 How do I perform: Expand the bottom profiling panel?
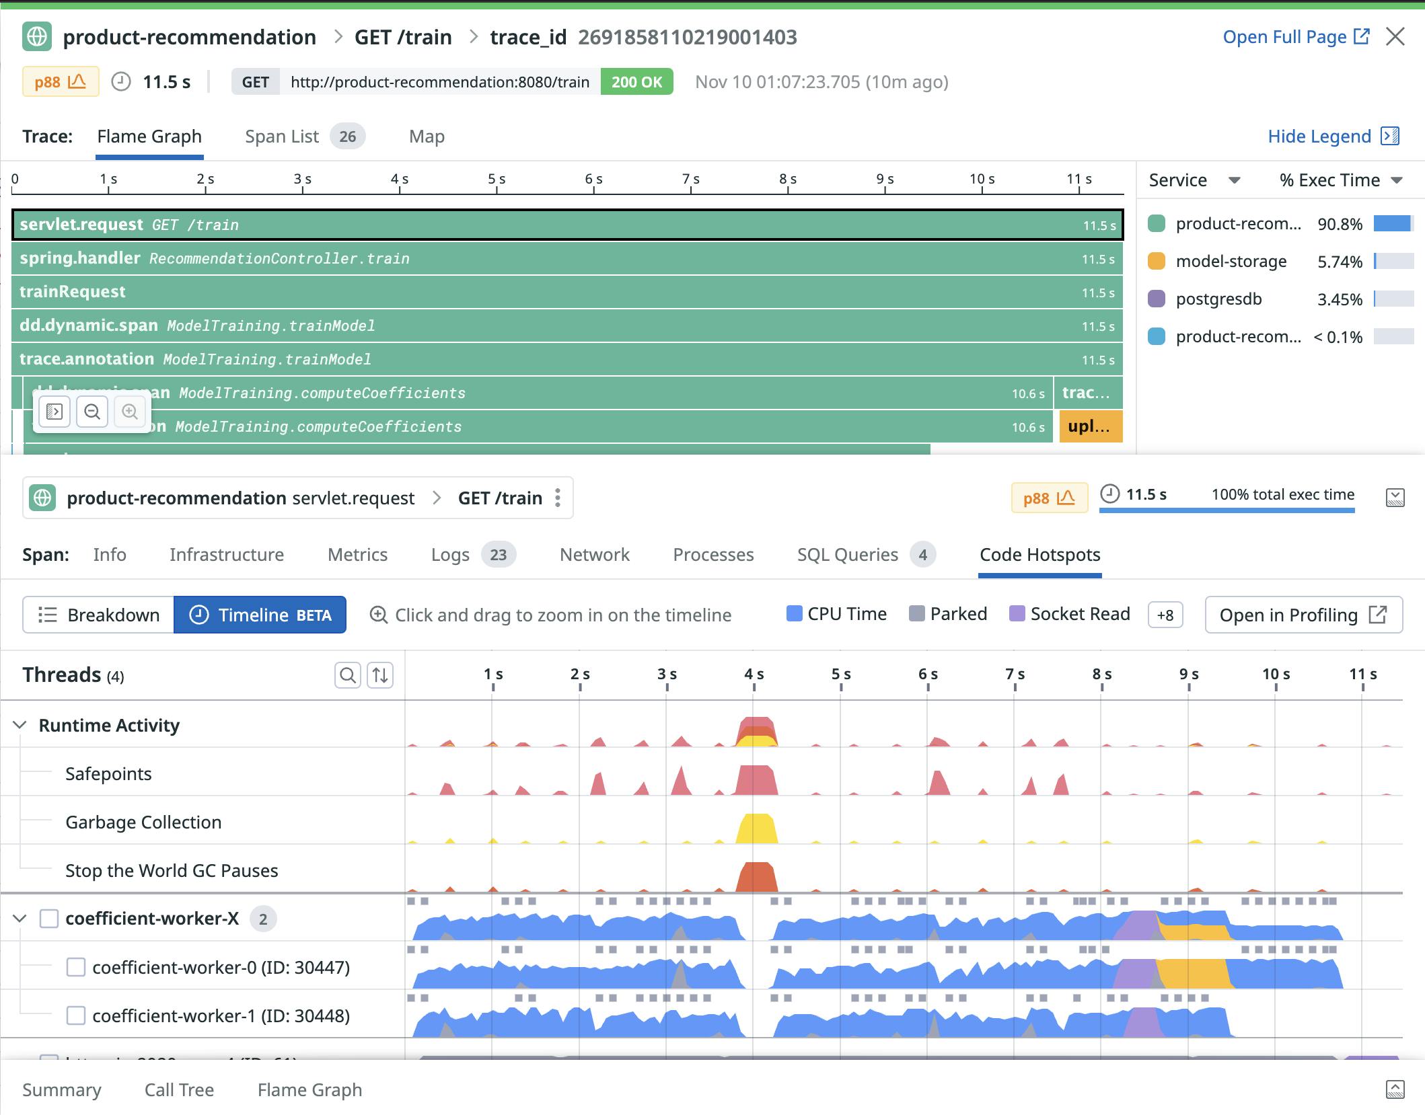[1396, 1089]
